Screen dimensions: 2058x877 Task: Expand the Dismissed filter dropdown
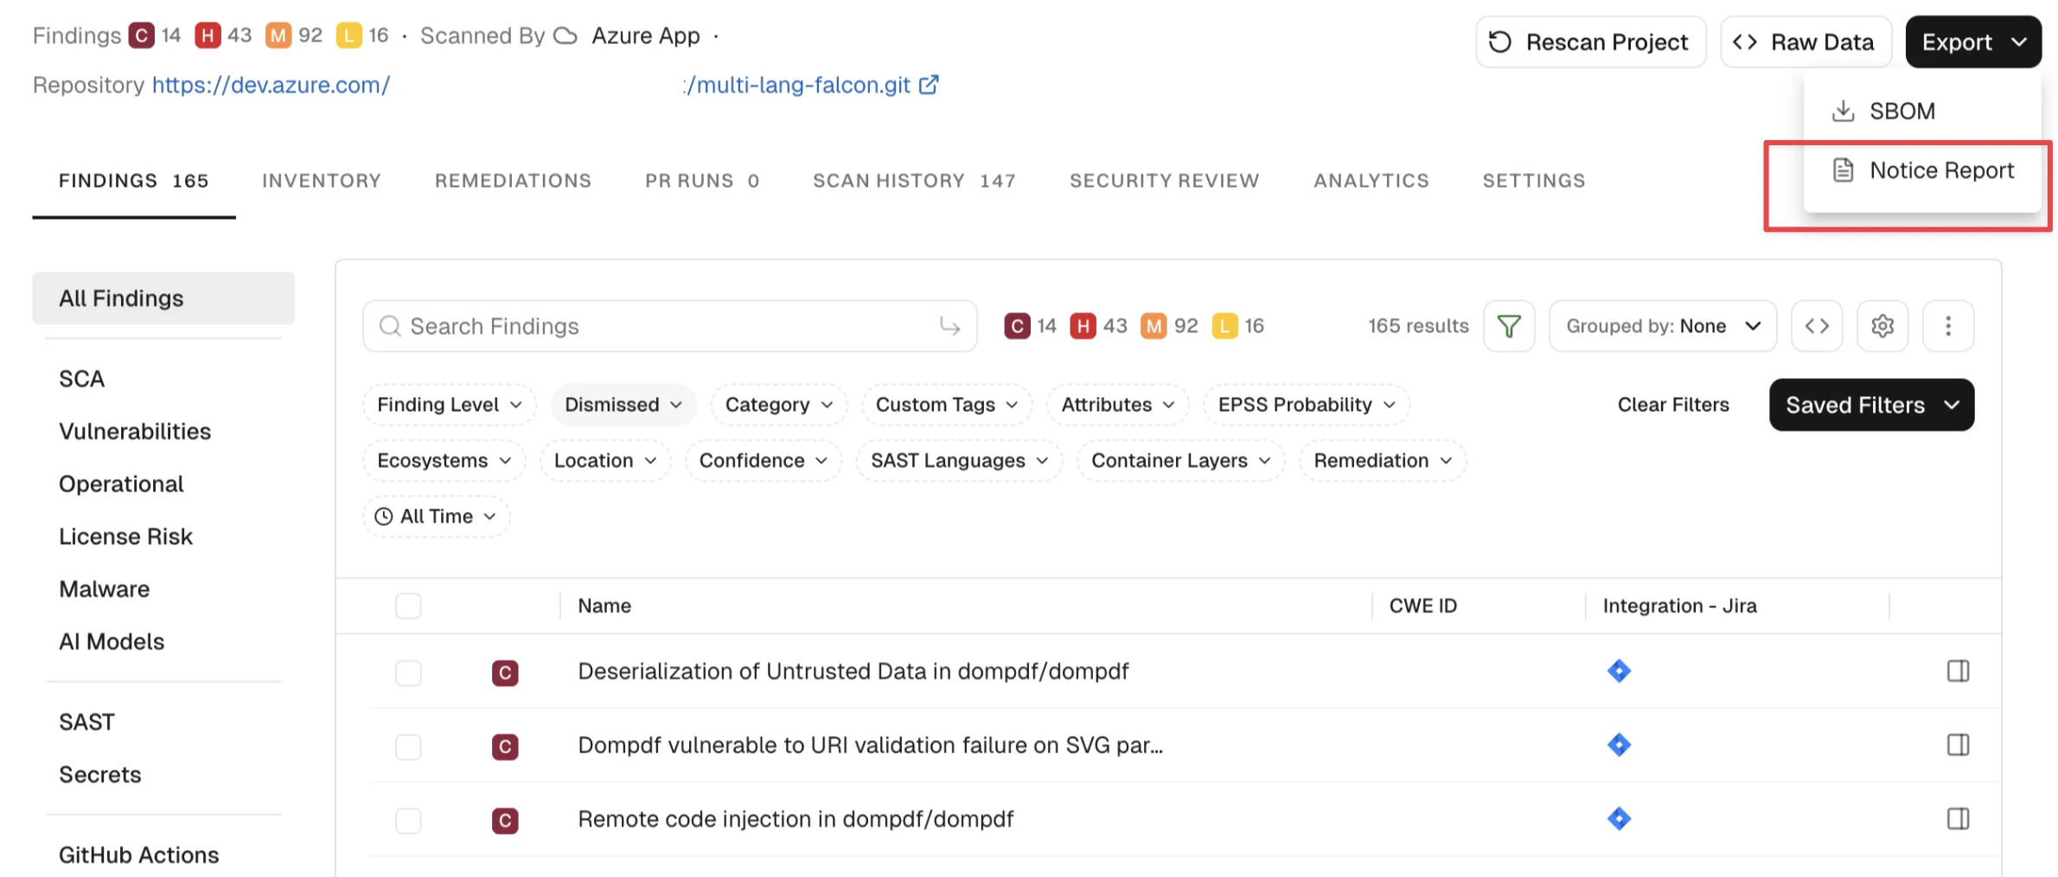tap(623, 405)
